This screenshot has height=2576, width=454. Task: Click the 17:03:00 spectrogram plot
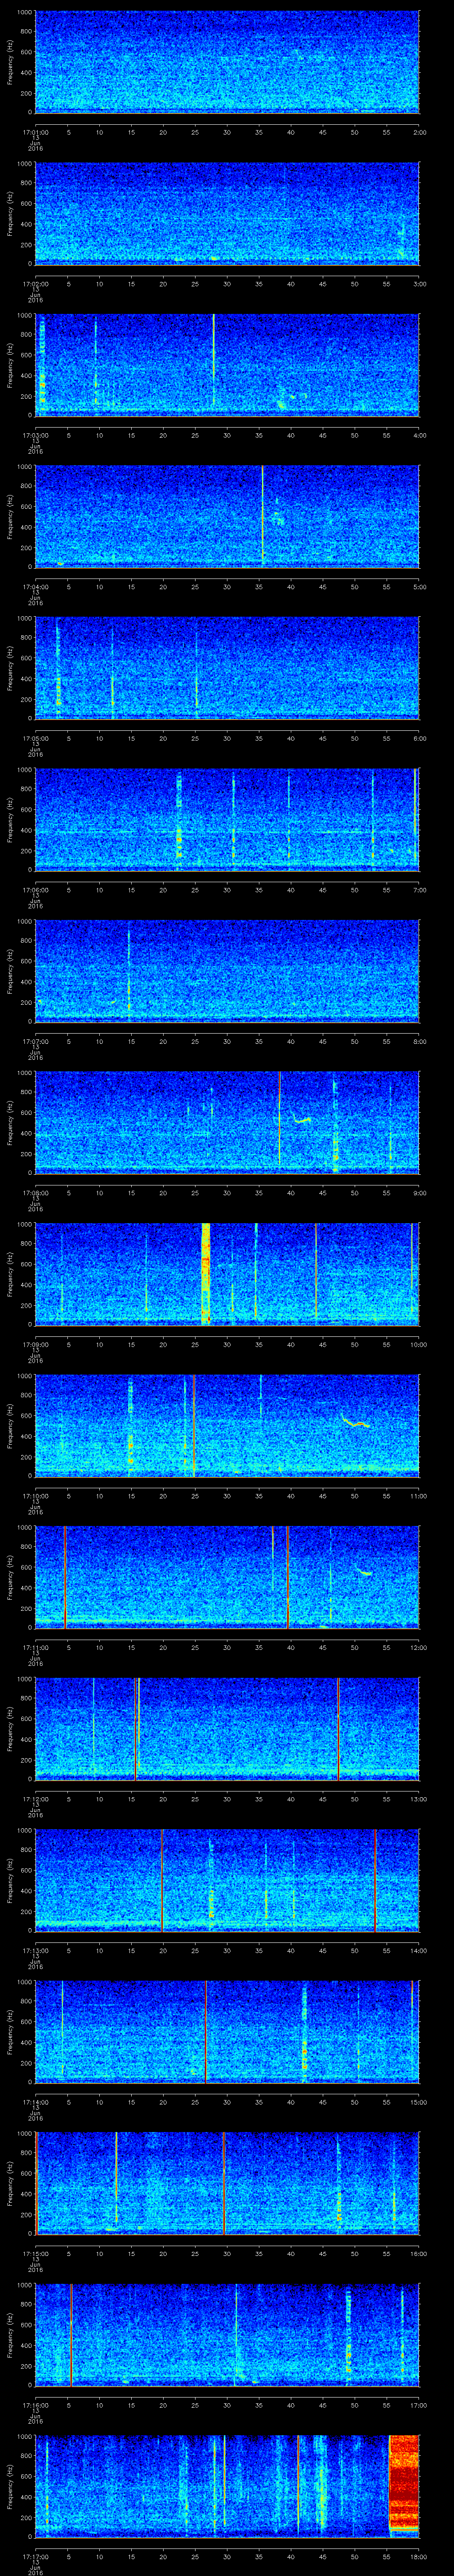pyautogui.click(x=227, y=365)
